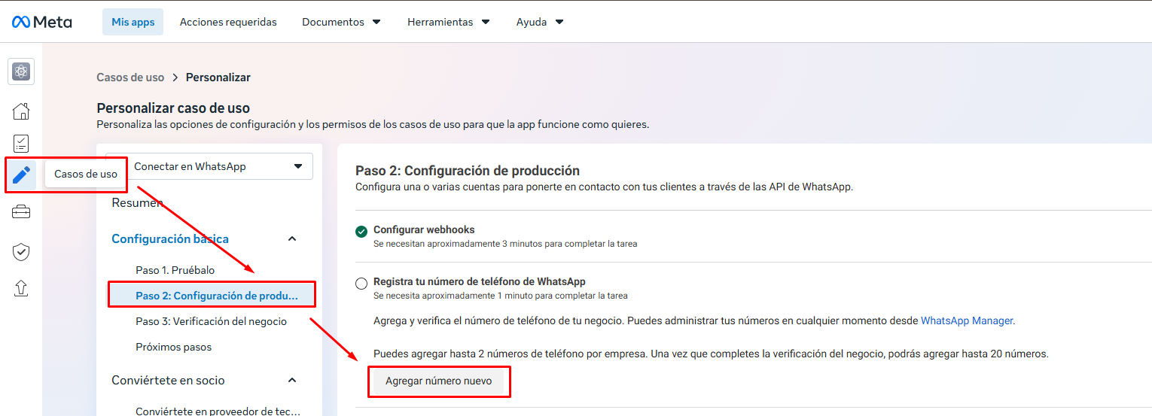Screen dimensions: 1152x416
Task: Click Registra tu número de teléfono title
Action: pos(480,281)
